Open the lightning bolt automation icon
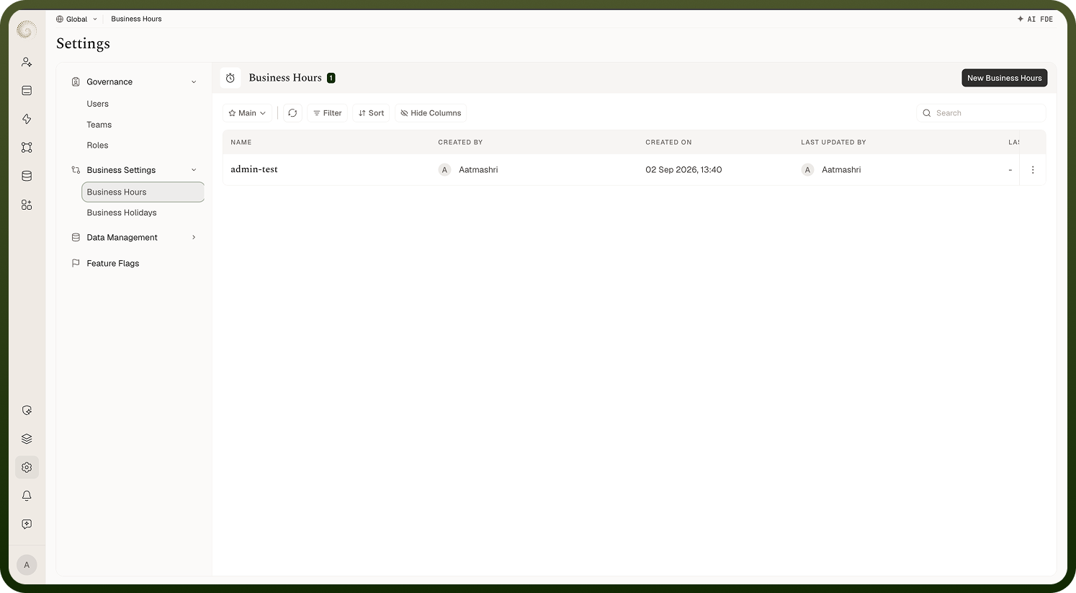Screen dimensions: 1076x593 point(27,119)
